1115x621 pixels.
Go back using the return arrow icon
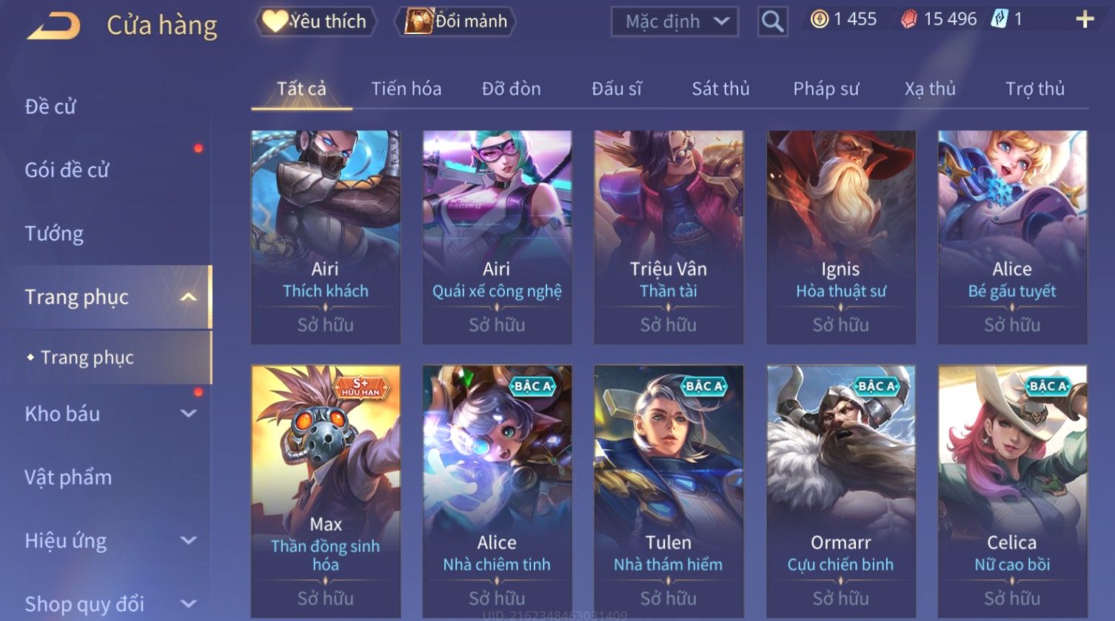click(x=53, y=26)
